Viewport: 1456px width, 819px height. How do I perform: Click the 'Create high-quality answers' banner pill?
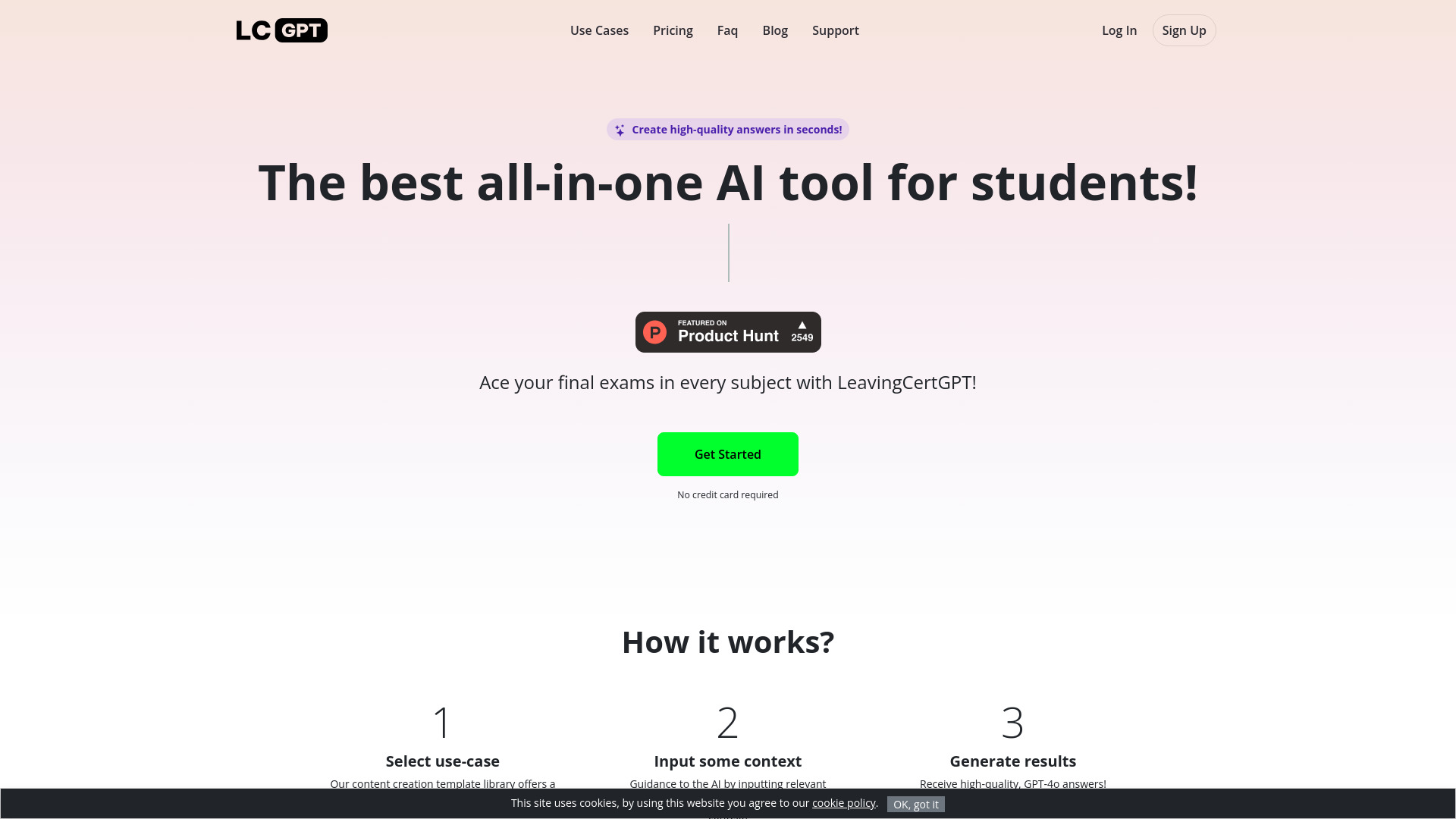tap(727, 128)
